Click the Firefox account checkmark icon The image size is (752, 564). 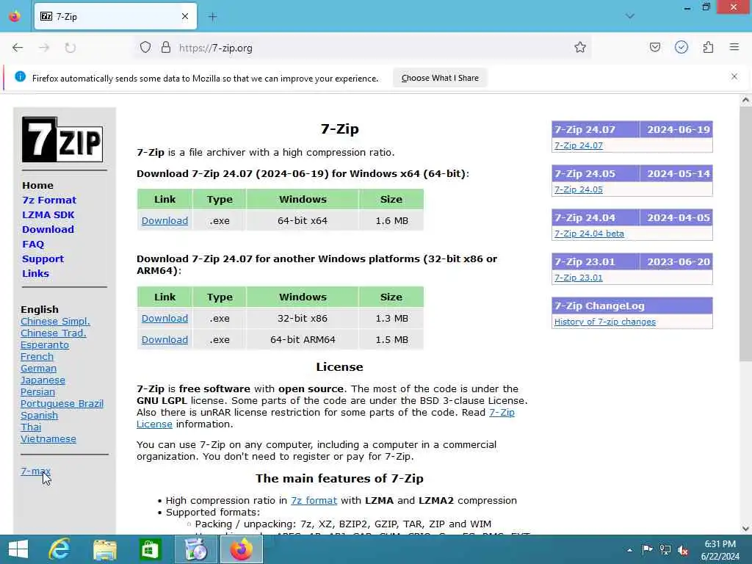tap(681, 47)
